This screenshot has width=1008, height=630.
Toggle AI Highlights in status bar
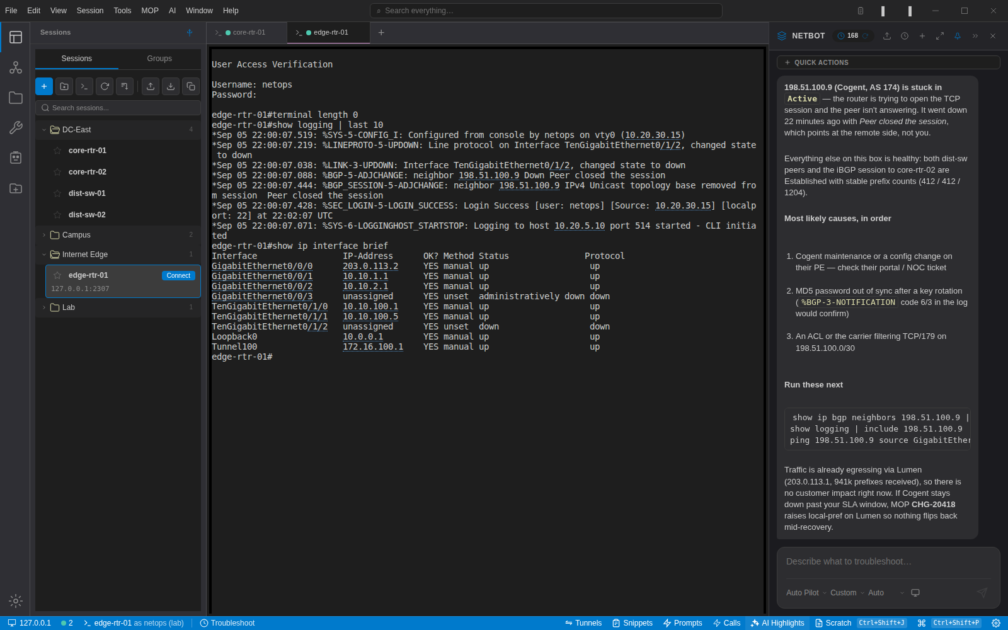click(777, 623)
